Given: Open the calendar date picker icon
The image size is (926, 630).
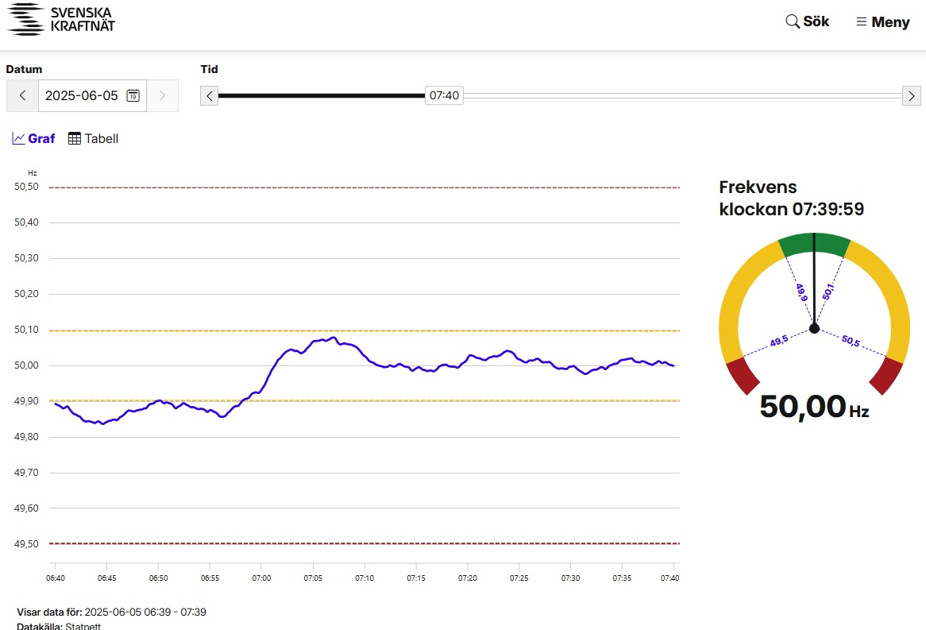Looking at the screenshot, I should pyautogui.click(x=133, y=96).
